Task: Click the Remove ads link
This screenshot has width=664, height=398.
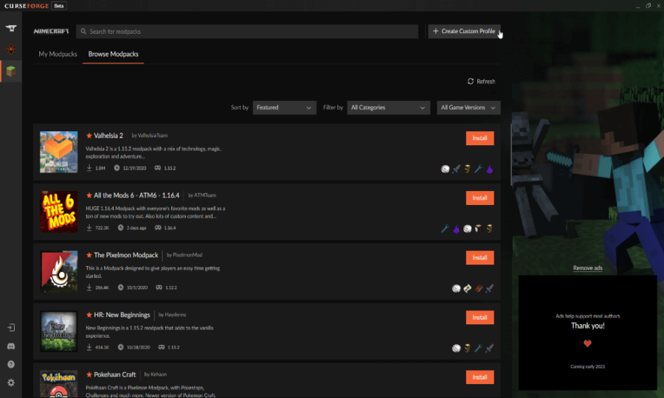Action: click(587, 268)
